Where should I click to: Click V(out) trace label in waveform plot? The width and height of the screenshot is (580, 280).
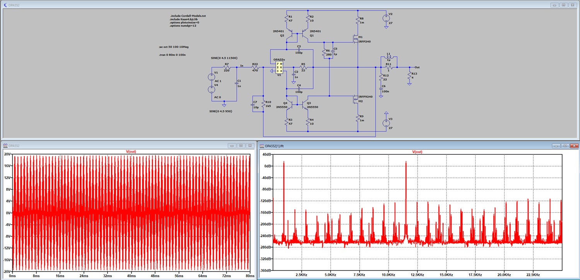(x=131, y=152)
